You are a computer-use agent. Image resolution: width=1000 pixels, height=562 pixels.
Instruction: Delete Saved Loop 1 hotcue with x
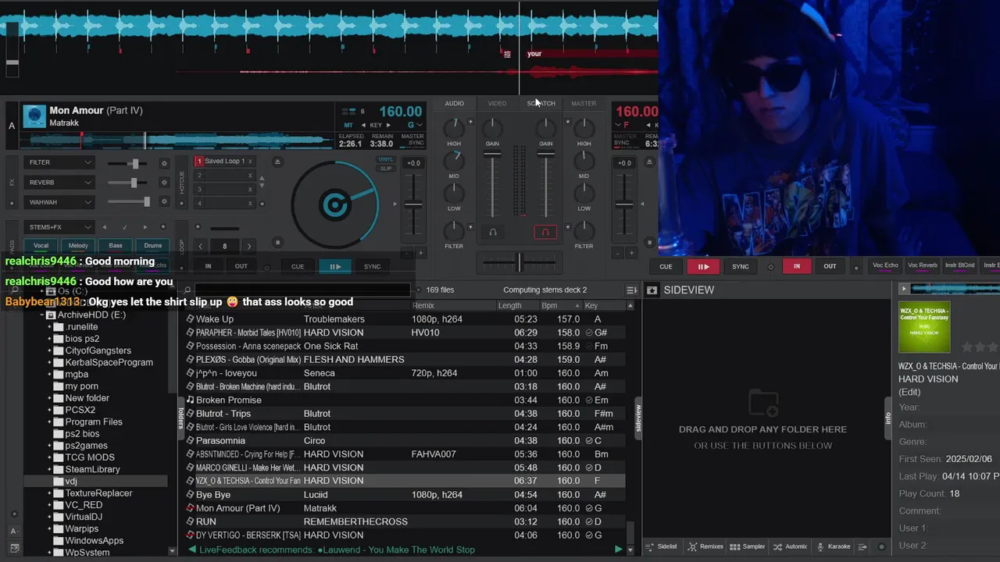[250, 162]
